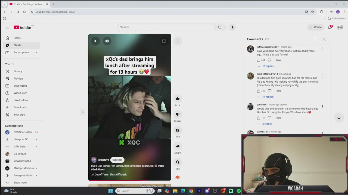The image size is (348, 195).
Task: Like the sdfsdfsdfsdf7214 comment
Action: 259,91
